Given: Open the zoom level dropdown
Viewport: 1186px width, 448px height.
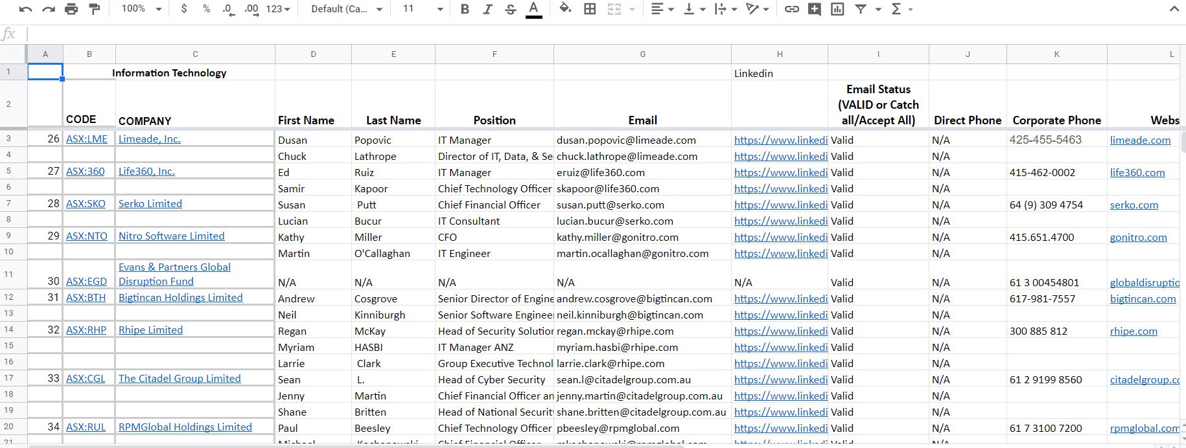Looking at the screenshot, I should pyautogui.click(x=141, y=9).
